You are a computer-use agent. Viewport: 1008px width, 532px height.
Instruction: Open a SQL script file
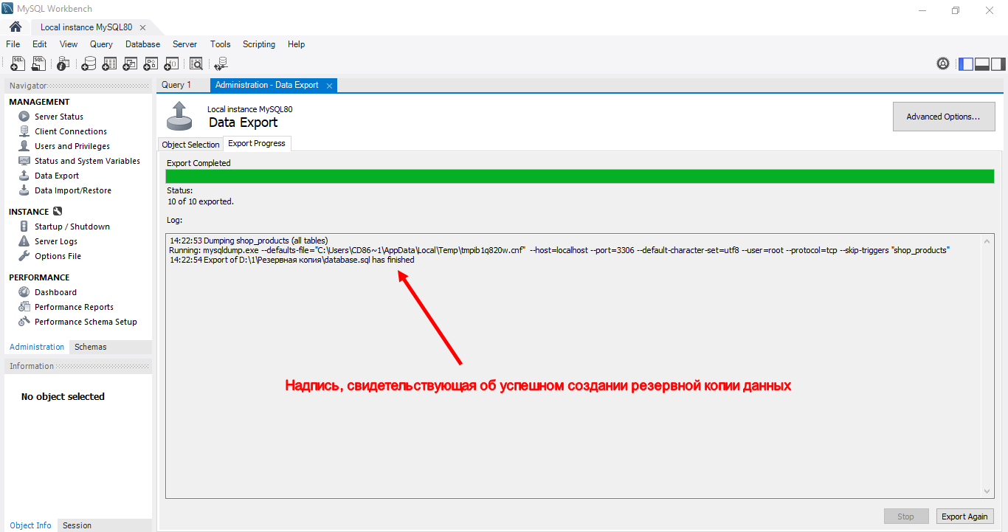38,64
